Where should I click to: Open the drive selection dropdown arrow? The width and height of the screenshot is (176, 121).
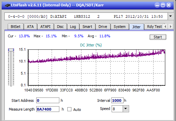(171, 16)
